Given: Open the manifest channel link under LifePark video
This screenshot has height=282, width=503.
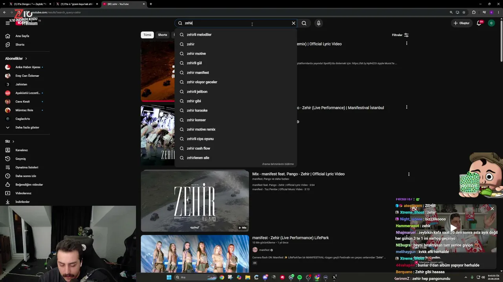Looking at the screenshot, I should tap(264, 250).
